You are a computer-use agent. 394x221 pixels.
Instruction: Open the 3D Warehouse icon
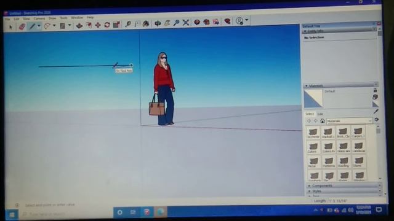click(197, 22)
